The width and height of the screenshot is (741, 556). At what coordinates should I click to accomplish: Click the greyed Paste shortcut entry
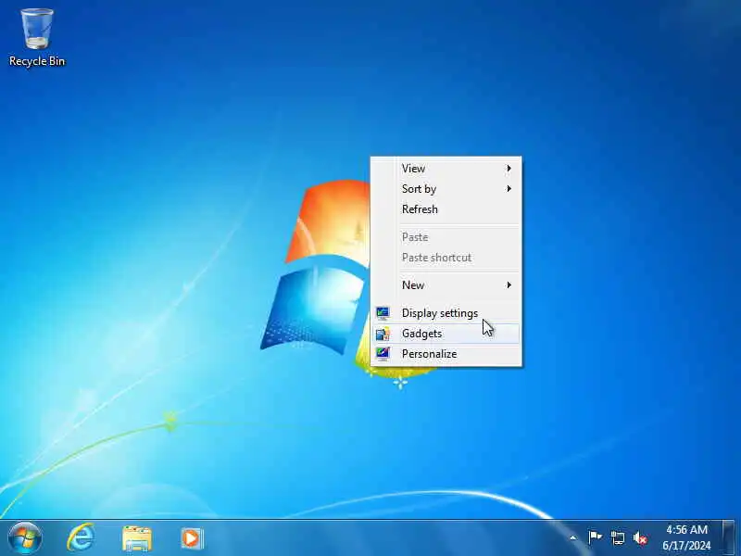[446, 258]
